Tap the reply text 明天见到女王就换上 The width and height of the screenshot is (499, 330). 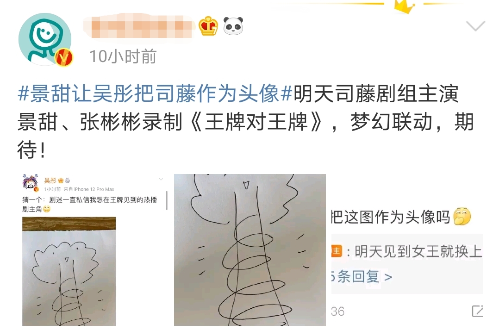[x=418, y=251]
